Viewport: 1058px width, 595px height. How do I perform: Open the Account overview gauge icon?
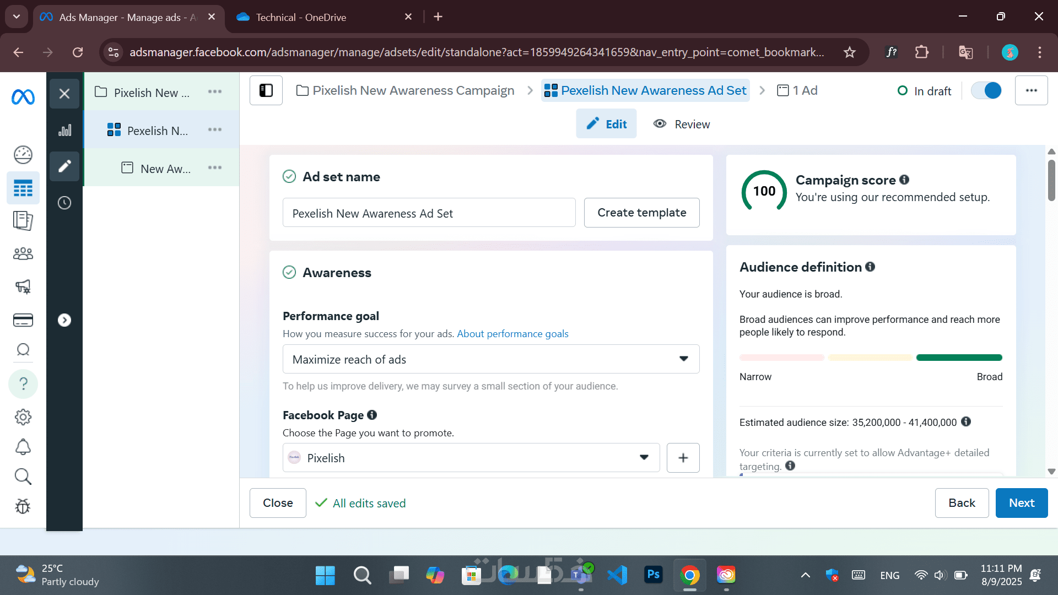click(x=23, y=155)
